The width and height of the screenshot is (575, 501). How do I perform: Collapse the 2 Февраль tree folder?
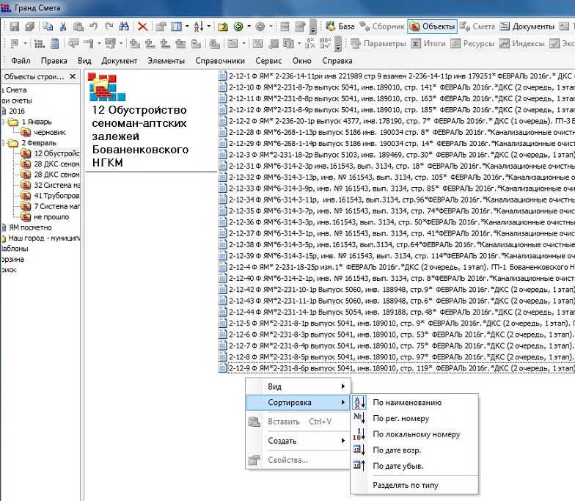coord(4,143)
